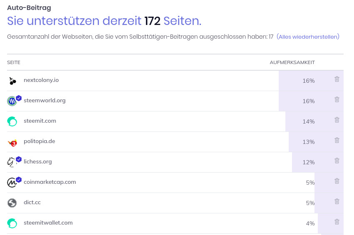Click the 4% value for steemitwallet.com
Screen dimensions: 354x235
310,223
